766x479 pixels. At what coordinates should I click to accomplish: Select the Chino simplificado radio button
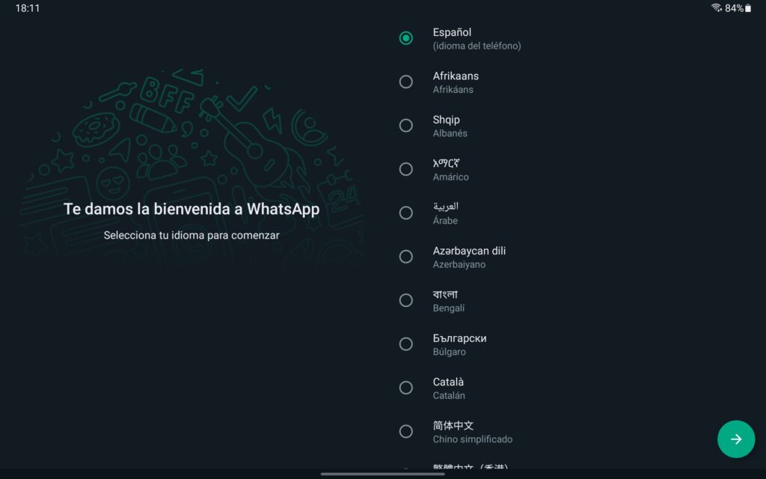pos(406,431)
